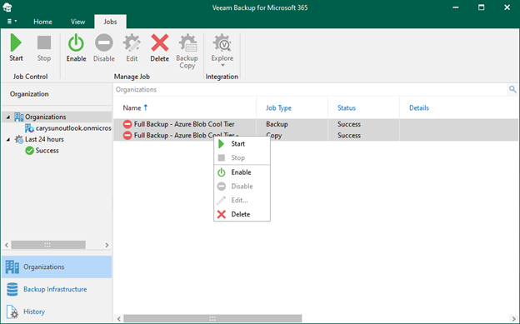The width and height of the screenshot is (520, 324).
Task: Open the Backup Infrastructure view
Action: click(55, 289)
